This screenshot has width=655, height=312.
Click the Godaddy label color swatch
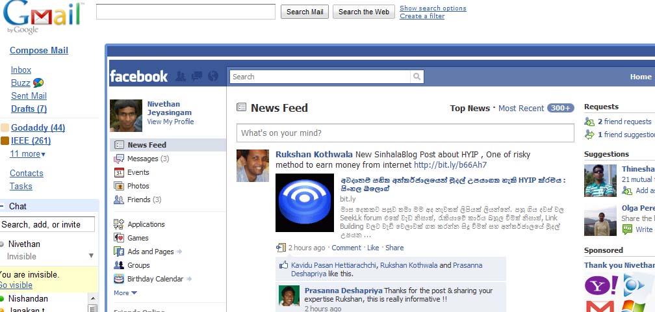[5, 128]
